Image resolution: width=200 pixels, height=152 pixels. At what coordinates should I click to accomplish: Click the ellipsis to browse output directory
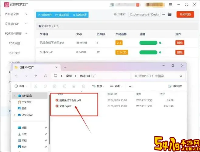pyautogui.click(x=164, y=14)
